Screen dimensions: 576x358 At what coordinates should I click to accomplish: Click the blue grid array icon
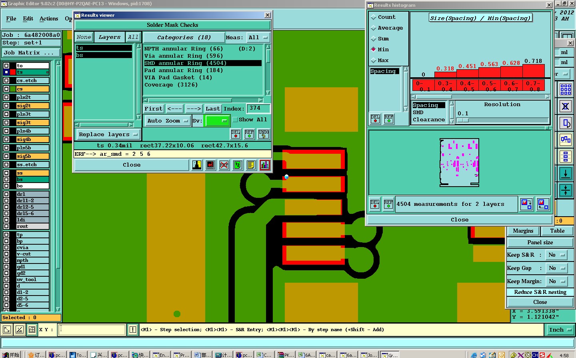(566, 89)
